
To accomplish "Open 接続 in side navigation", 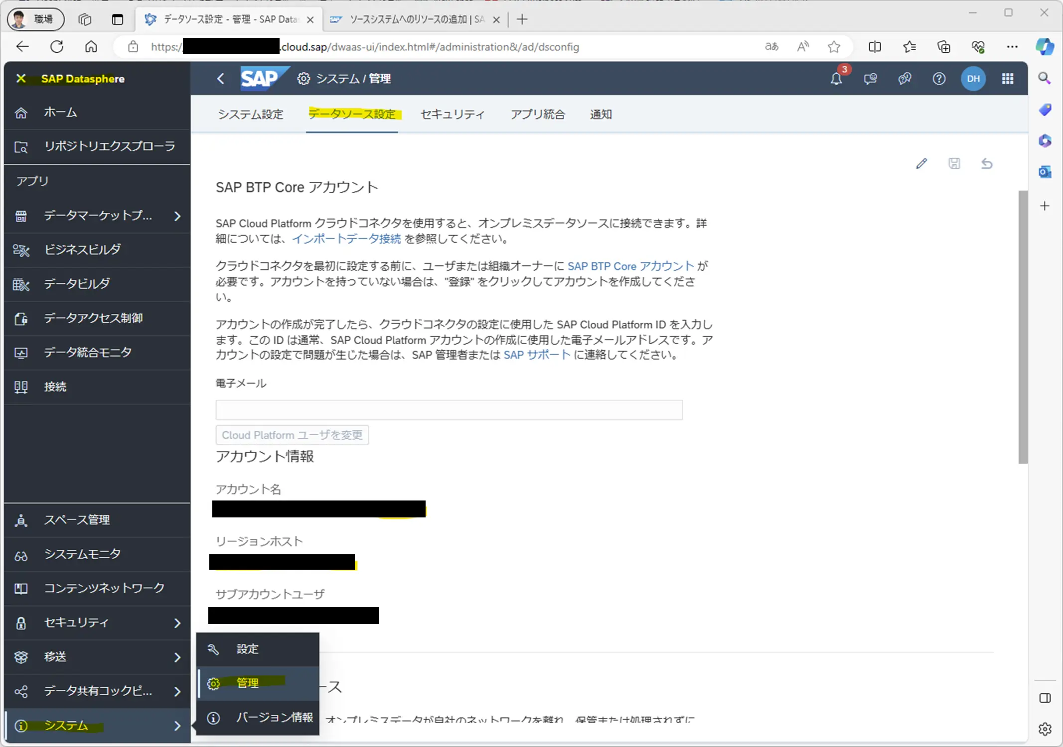I will pos(97,387).
